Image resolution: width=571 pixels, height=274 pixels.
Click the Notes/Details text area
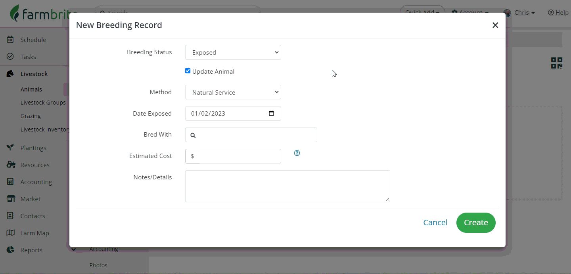287,186
